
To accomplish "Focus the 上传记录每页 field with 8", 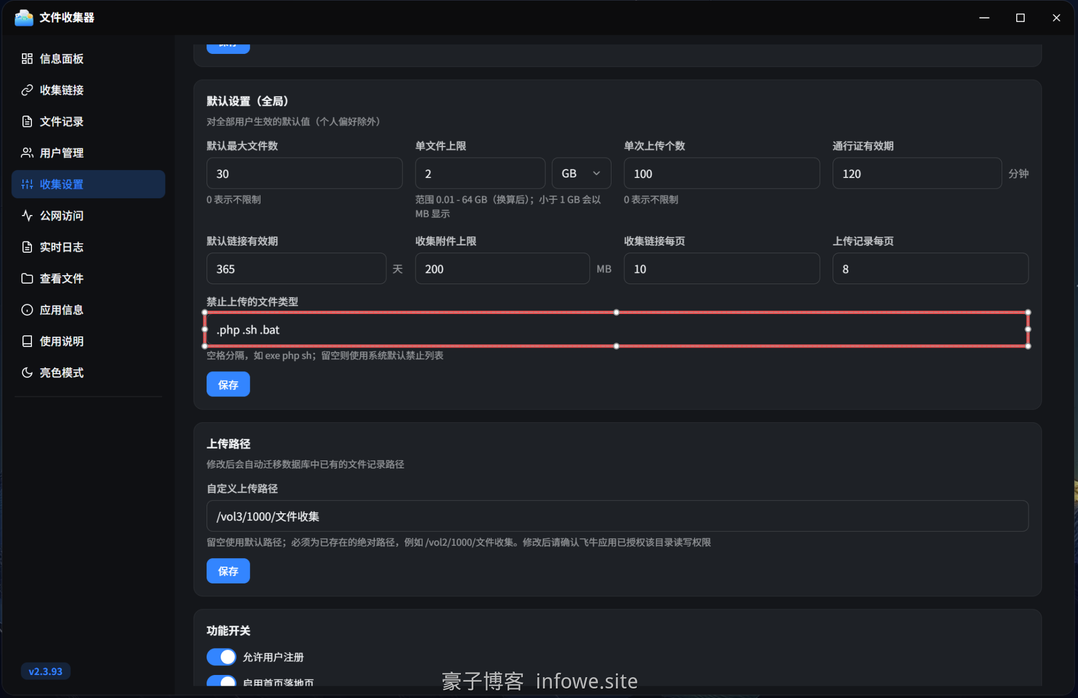I will [930, 268].
